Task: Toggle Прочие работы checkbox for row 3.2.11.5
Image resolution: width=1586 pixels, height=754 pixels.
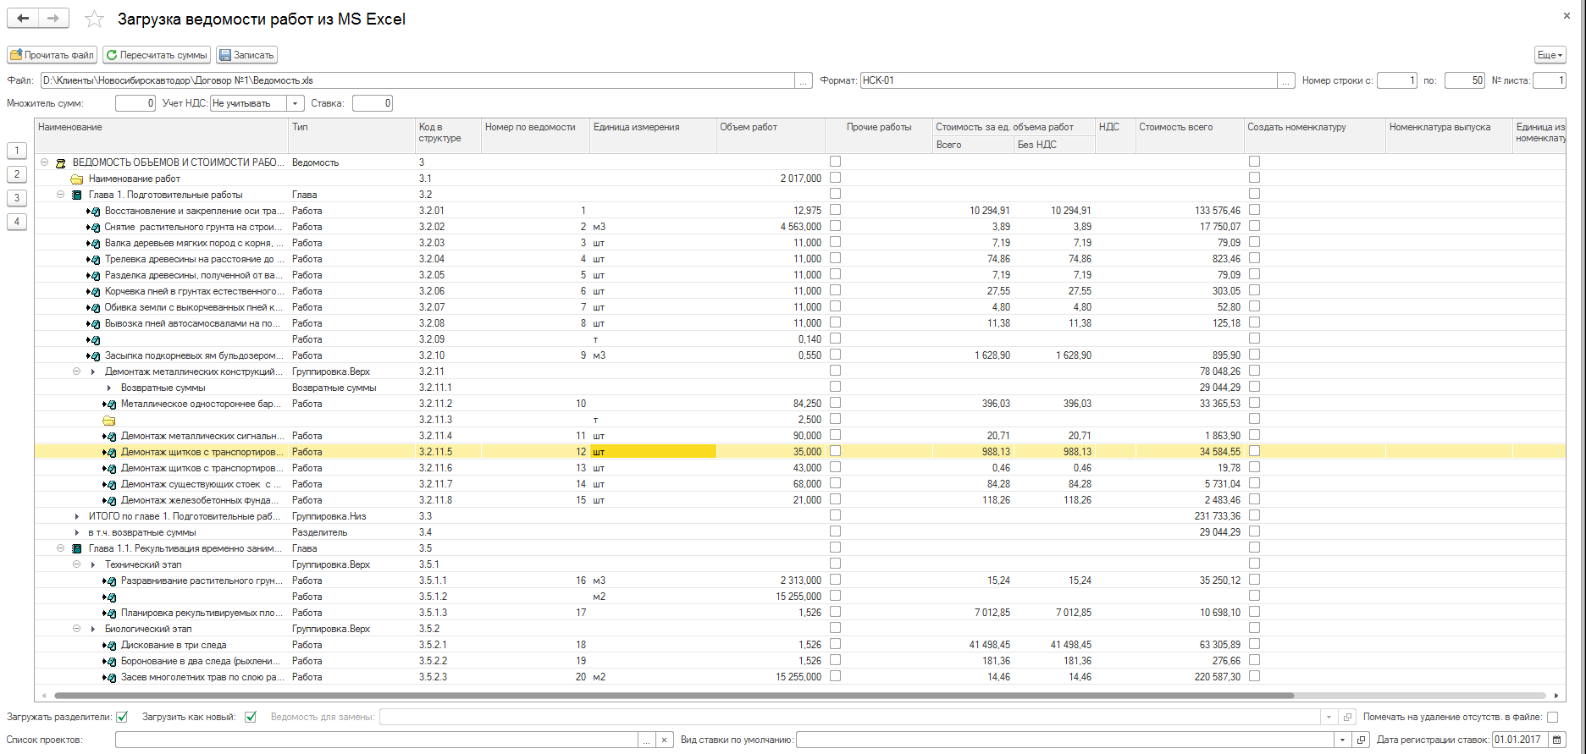Action: coord(836,451)
